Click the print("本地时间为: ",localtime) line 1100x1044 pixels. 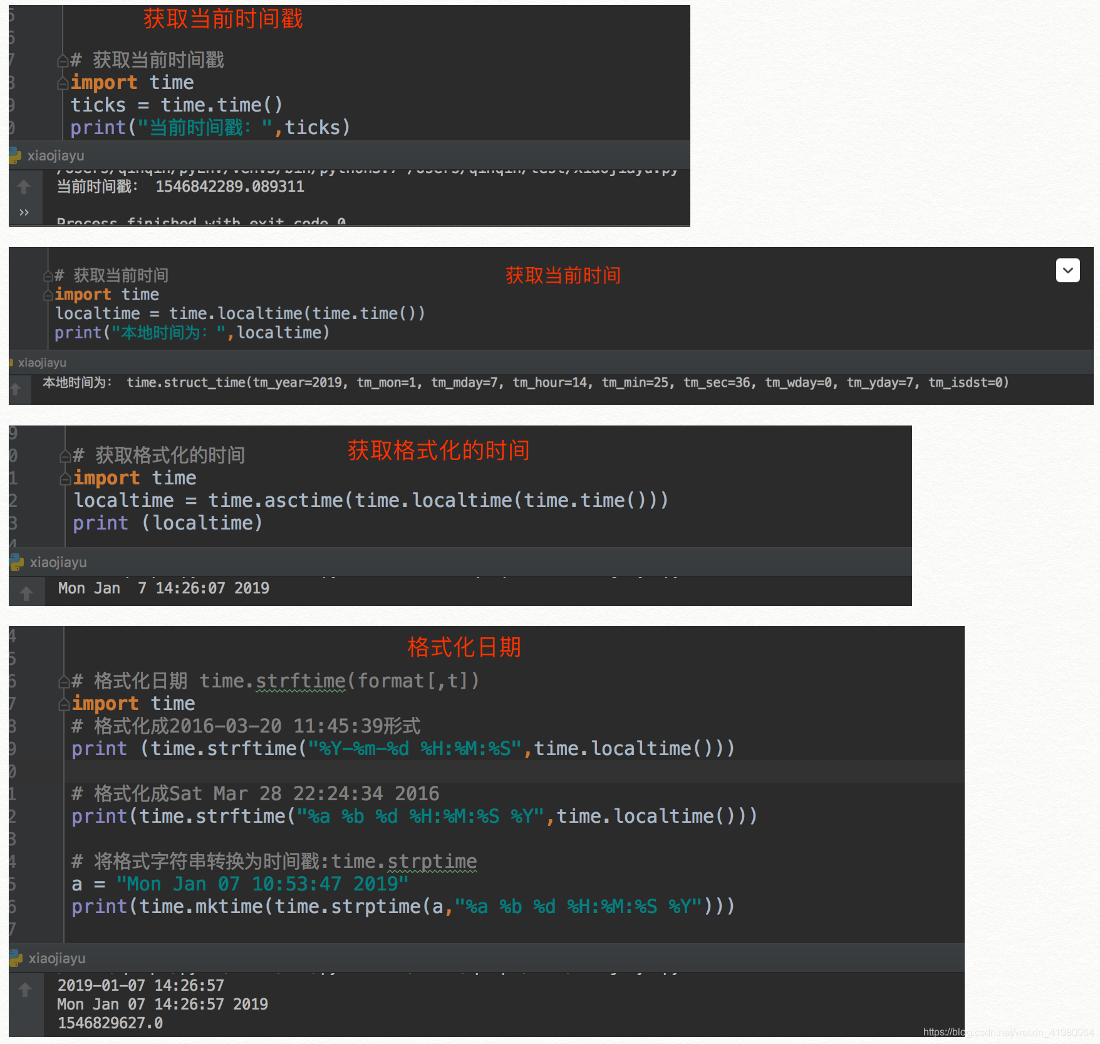tap(192, 332)
